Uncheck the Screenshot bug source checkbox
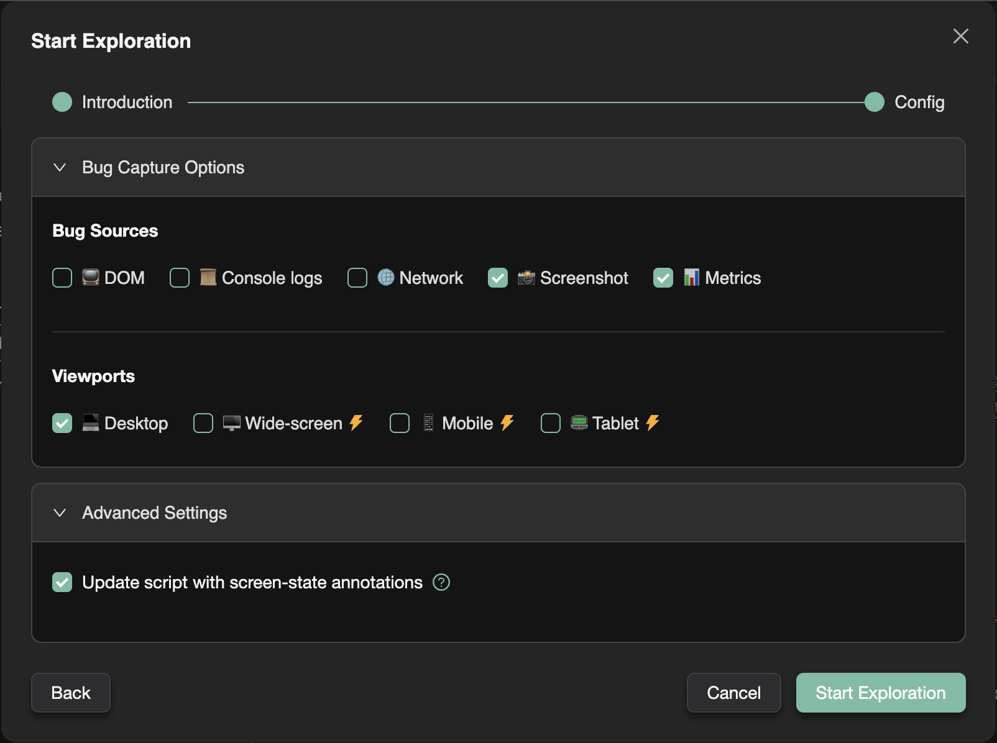Image resolution: width=997 pixels, height=743 pixels. pos(498,278)
